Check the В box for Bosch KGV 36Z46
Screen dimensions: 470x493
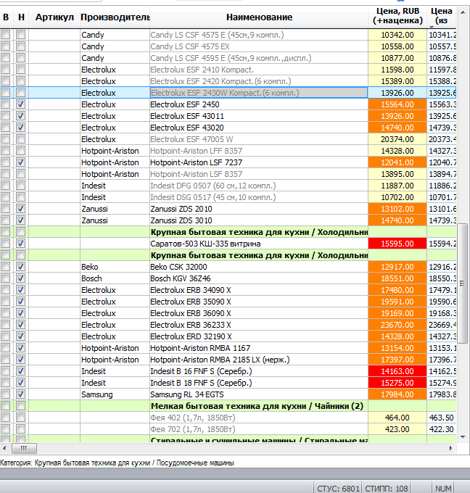pos(5,278)
